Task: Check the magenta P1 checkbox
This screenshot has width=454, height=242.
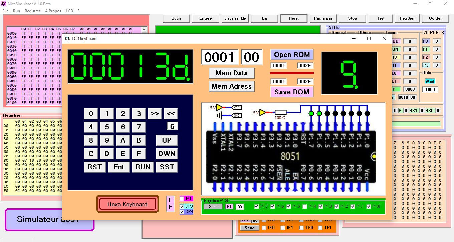Action: click(182, 199)
